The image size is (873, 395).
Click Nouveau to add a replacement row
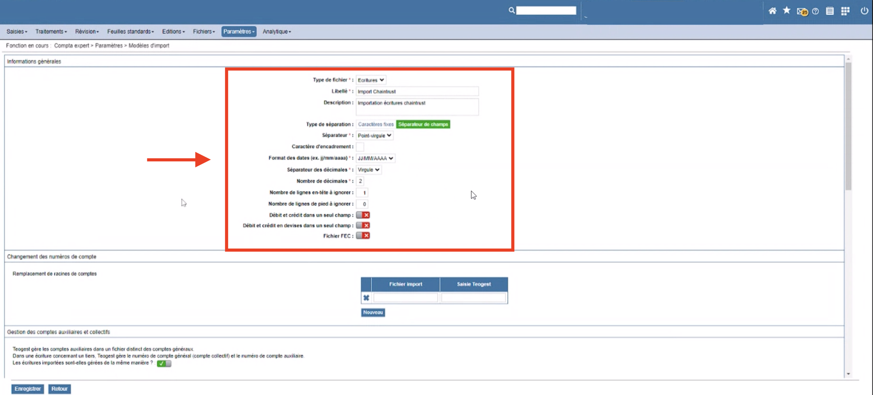[x=373, y=312]
